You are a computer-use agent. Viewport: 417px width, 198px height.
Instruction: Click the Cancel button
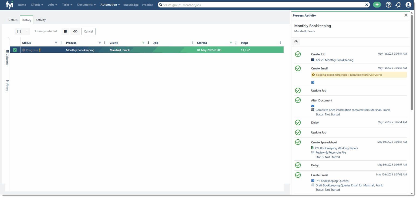pos(88,31)
